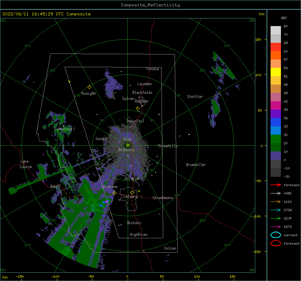The height and width of the screenshot is (281, 301).
Task: Click the yellow diamond marker near RedDeer
Action: click(137, 109)
